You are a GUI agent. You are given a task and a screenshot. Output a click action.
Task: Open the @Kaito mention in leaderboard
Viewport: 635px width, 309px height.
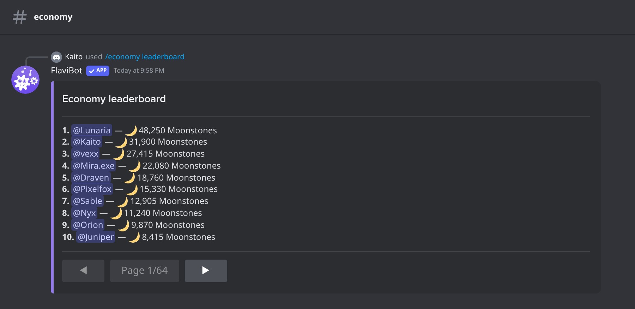[87, 142]
